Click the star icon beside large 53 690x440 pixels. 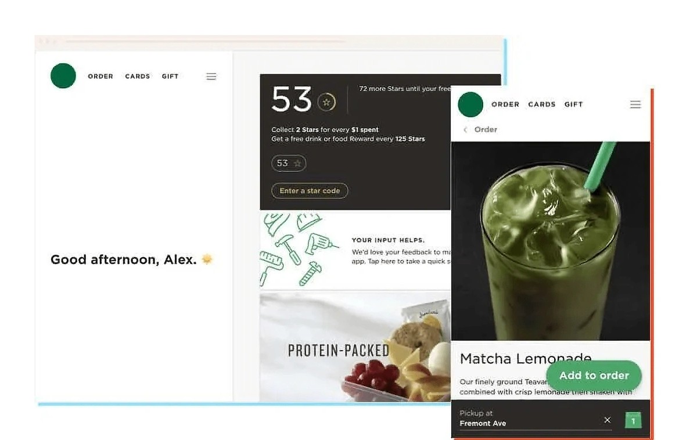coord(326,102)
